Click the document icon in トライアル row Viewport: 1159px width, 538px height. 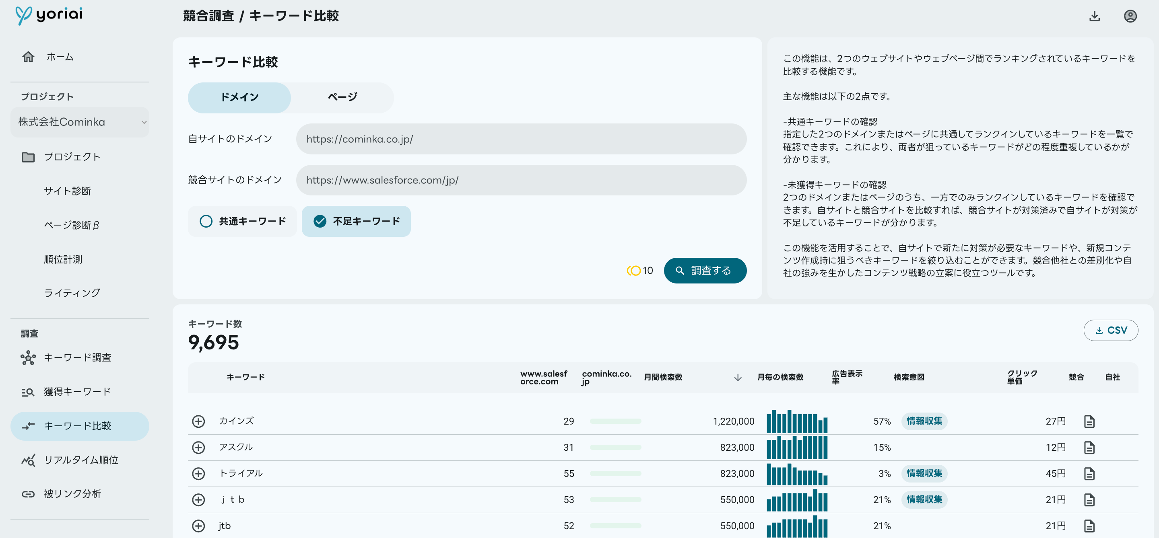[x=1089, y=473]
